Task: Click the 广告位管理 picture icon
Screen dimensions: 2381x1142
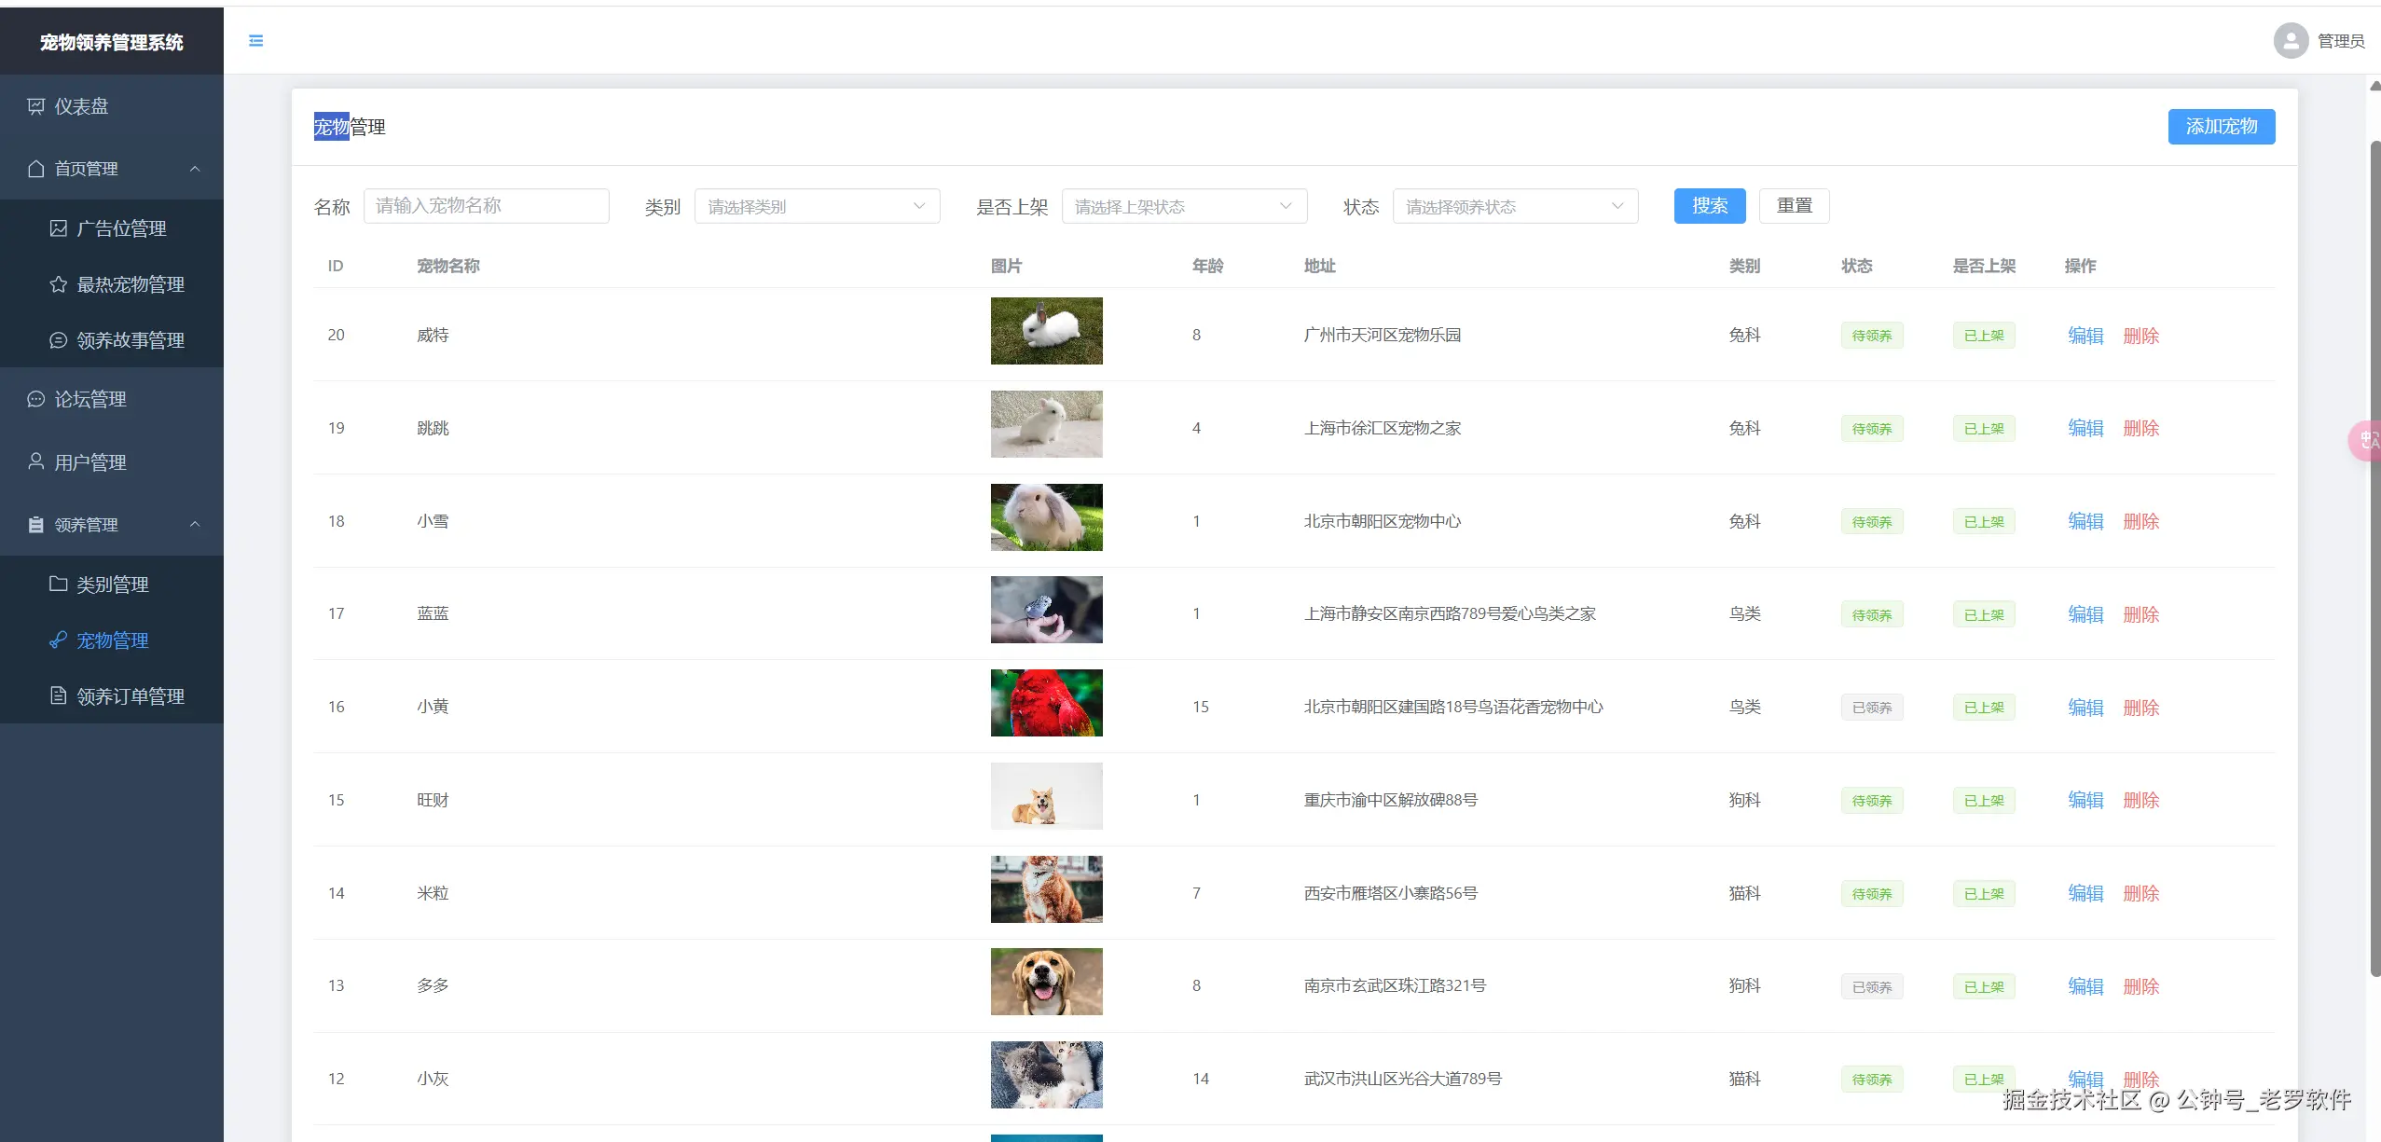Action: [x=58, y=228]
